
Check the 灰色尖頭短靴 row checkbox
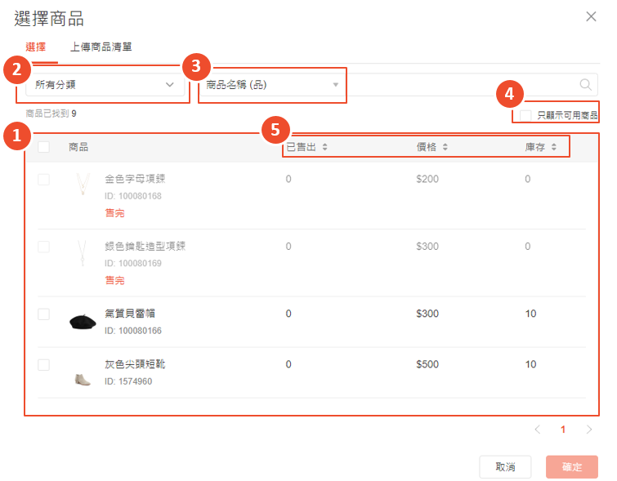43,365
